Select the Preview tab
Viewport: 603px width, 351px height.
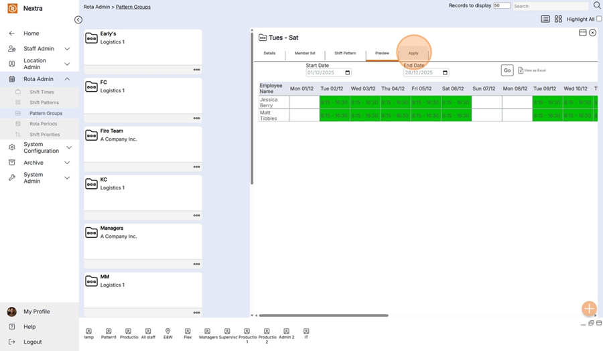383,53
